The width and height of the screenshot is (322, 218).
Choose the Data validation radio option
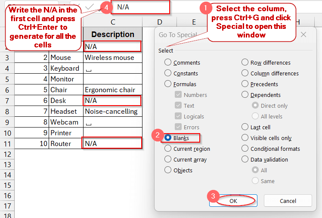click(x=245, y=159)
